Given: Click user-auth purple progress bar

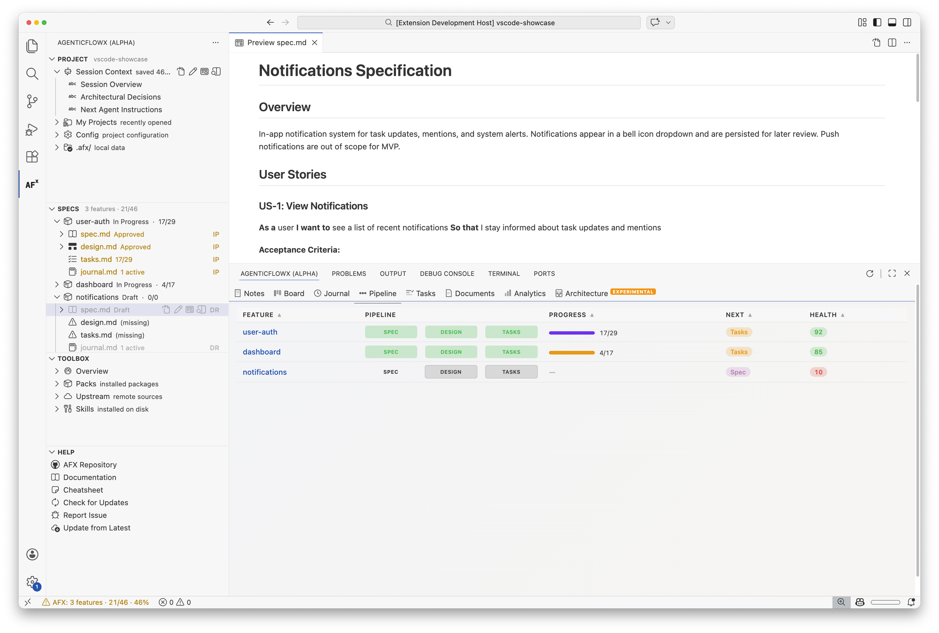Looking at the screenshot, I should tap(571, 333).
